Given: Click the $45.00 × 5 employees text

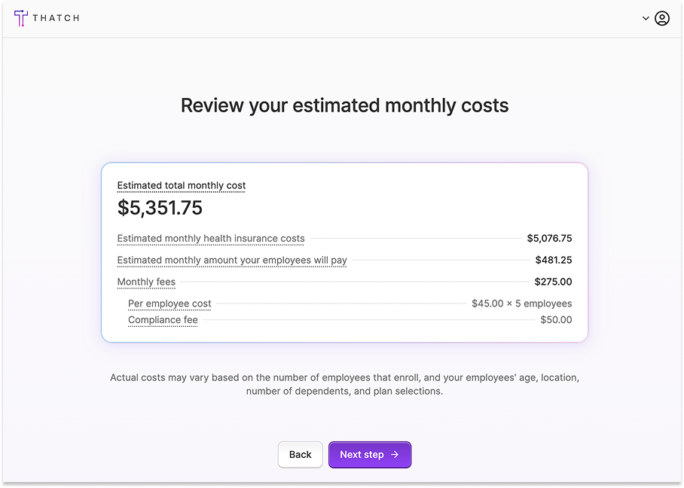Looking at the screenshot, I should pos(522,303).
